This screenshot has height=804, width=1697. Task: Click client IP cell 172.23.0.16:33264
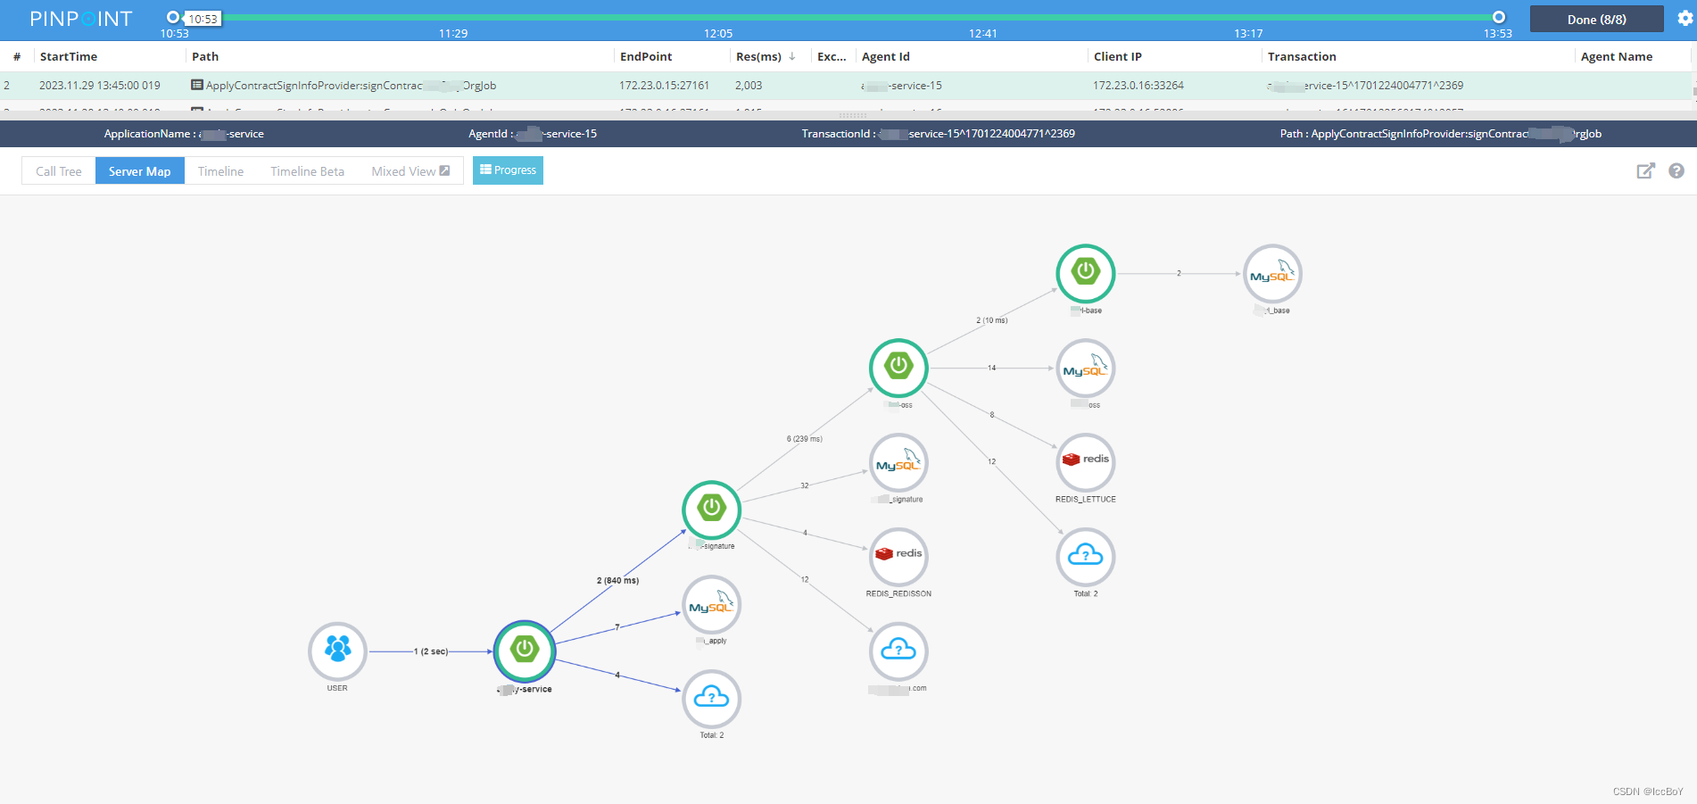tap(1138, 86)
